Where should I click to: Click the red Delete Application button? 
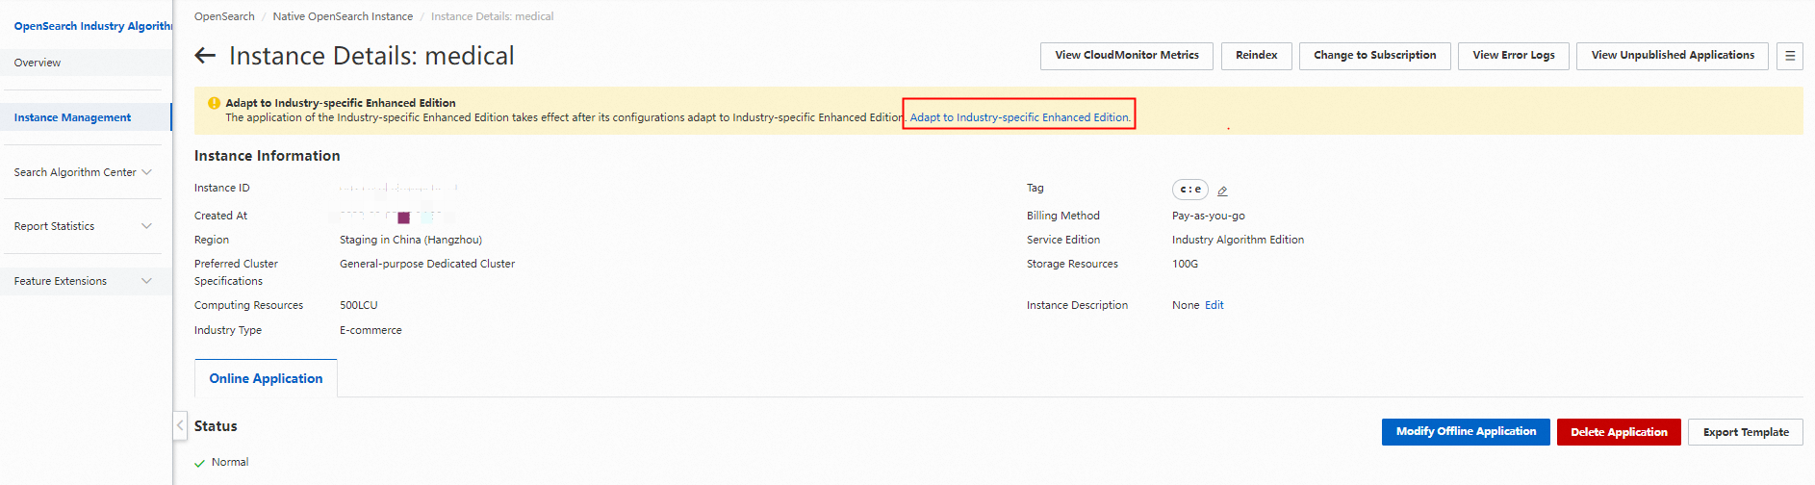[x=1619, y=432]
